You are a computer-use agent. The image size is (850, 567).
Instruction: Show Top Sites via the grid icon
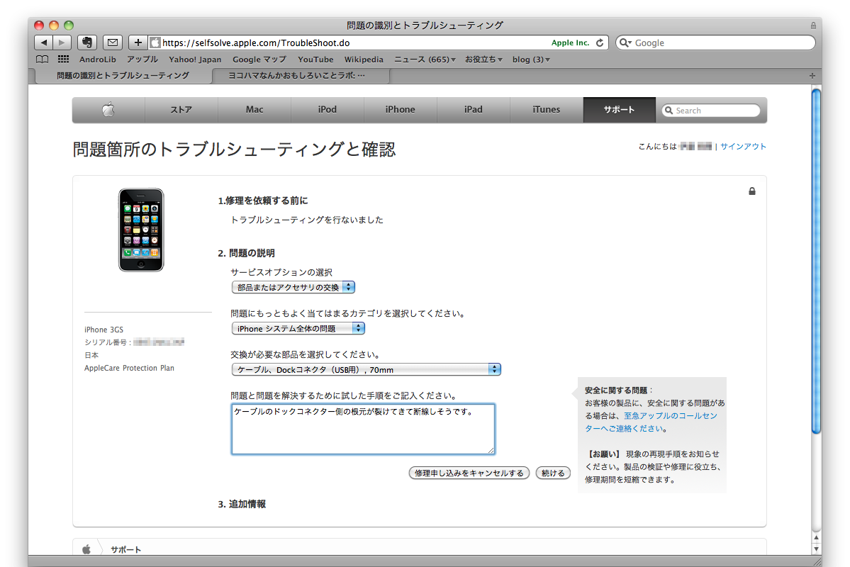63,59
